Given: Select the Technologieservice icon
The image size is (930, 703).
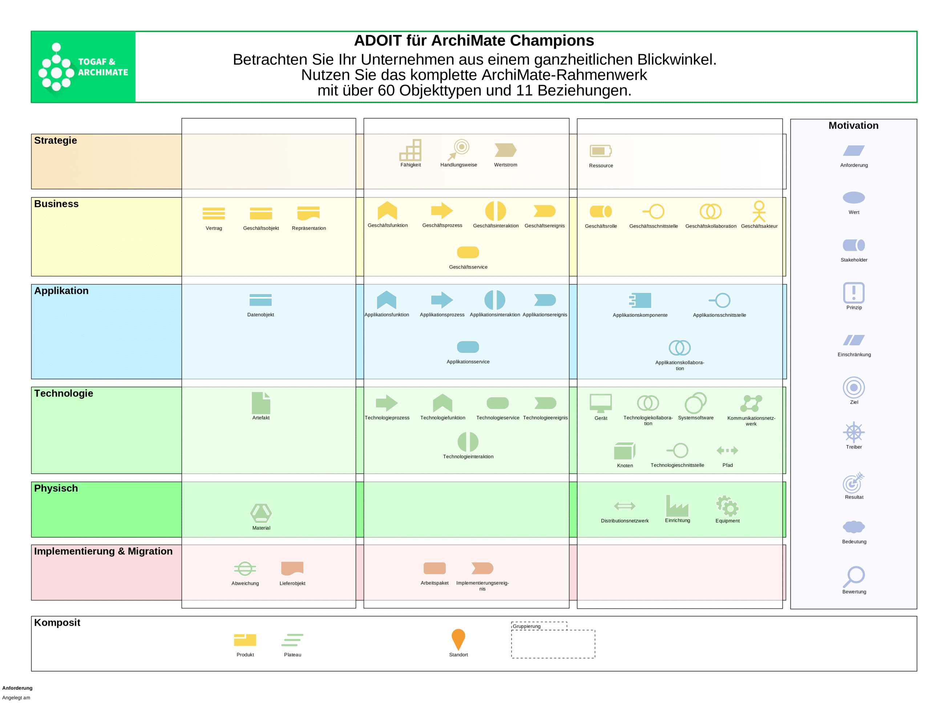Looking at the screenshot, I should (497, 403).
